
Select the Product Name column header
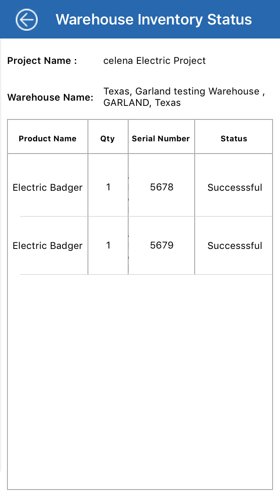click(x=48, y=139)
